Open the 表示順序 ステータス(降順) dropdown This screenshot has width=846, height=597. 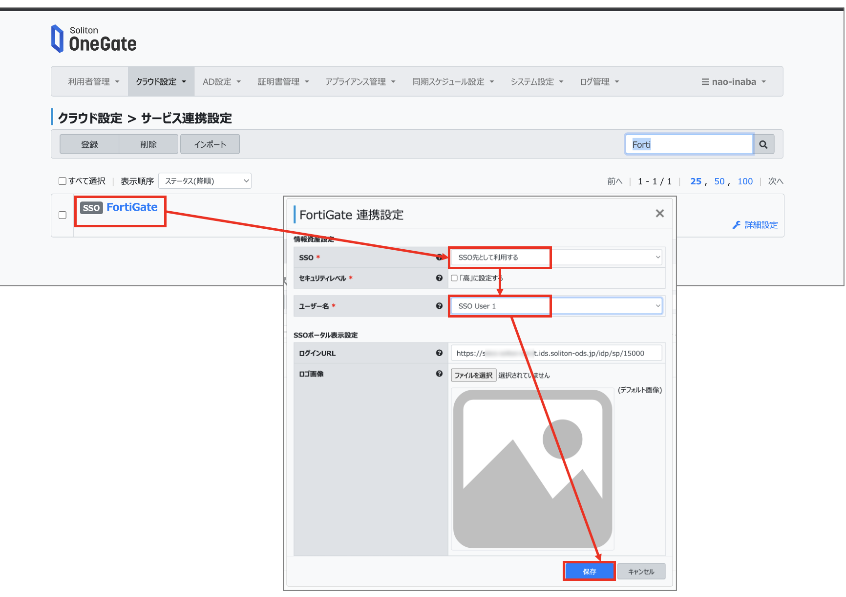[205, 181]
